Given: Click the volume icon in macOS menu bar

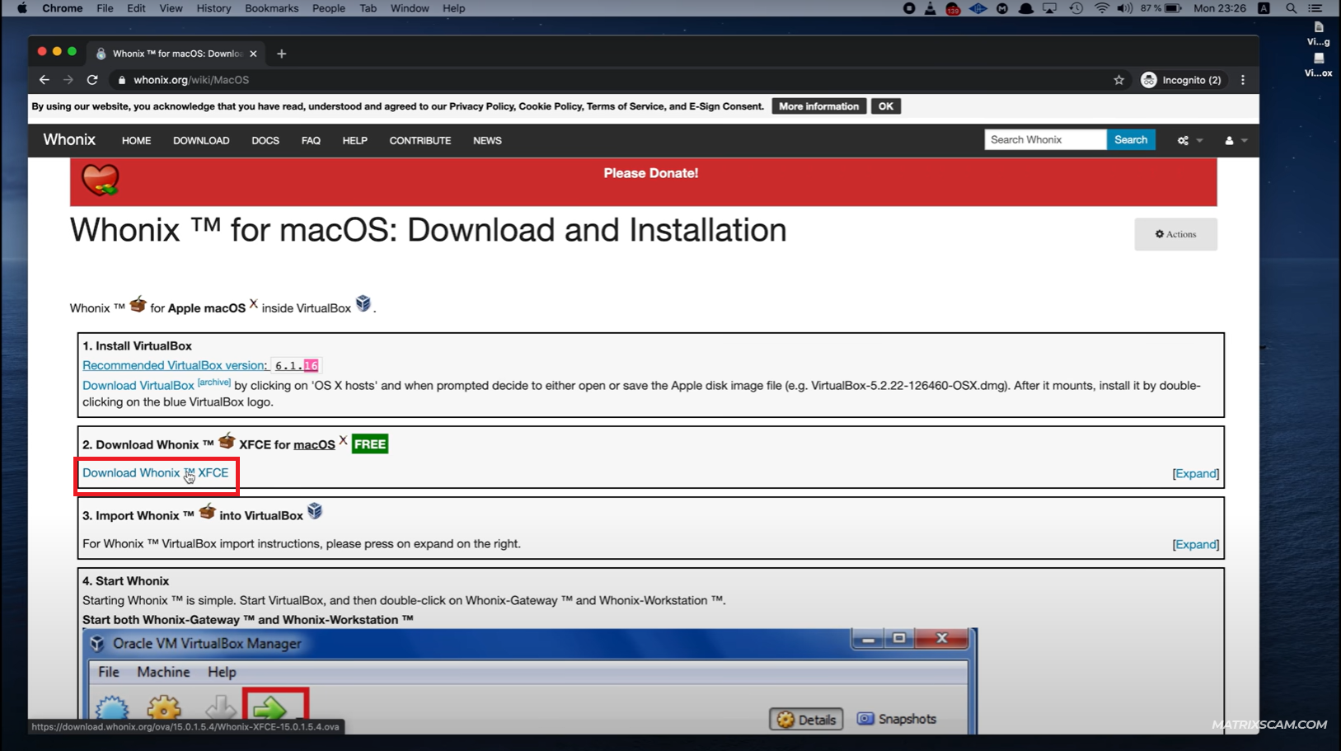Looking at the screenshot, I should (x=1124, y=8).
